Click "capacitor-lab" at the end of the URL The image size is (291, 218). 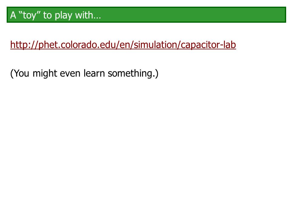click(208, 45)
